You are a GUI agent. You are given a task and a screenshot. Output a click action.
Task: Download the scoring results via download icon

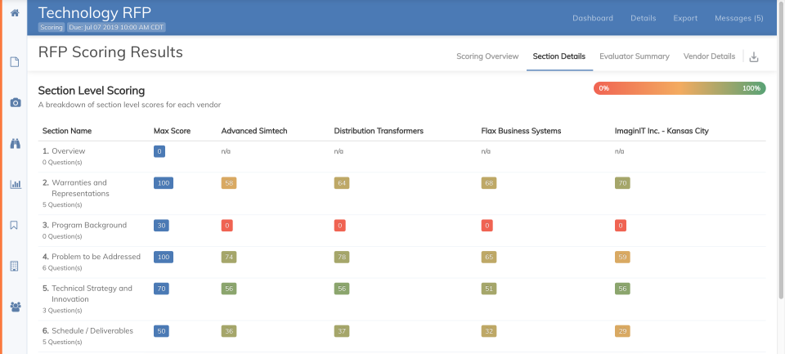(x=754, y=57)
